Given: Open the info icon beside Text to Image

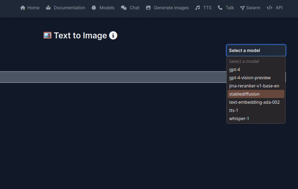Looking at the screenshot, I should coord(113,36).
